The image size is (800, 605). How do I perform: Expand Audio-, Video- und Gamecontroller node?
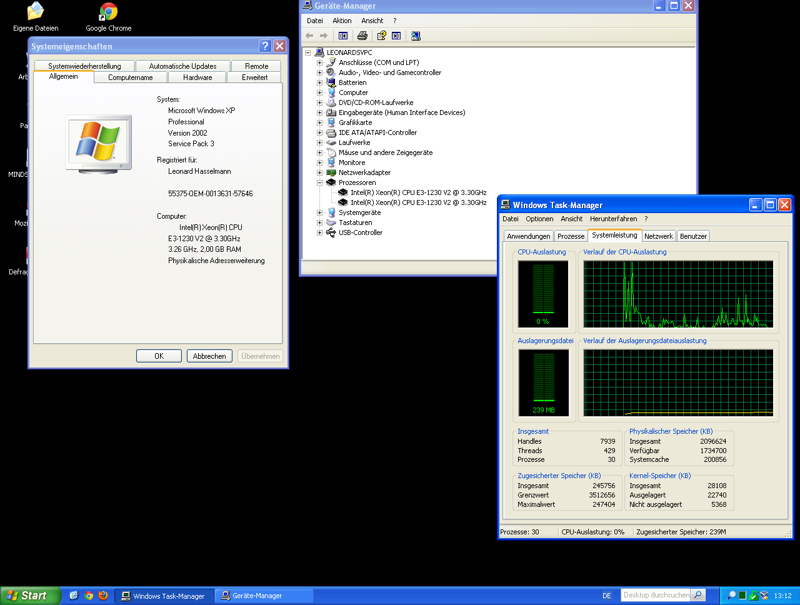(319, 72)
